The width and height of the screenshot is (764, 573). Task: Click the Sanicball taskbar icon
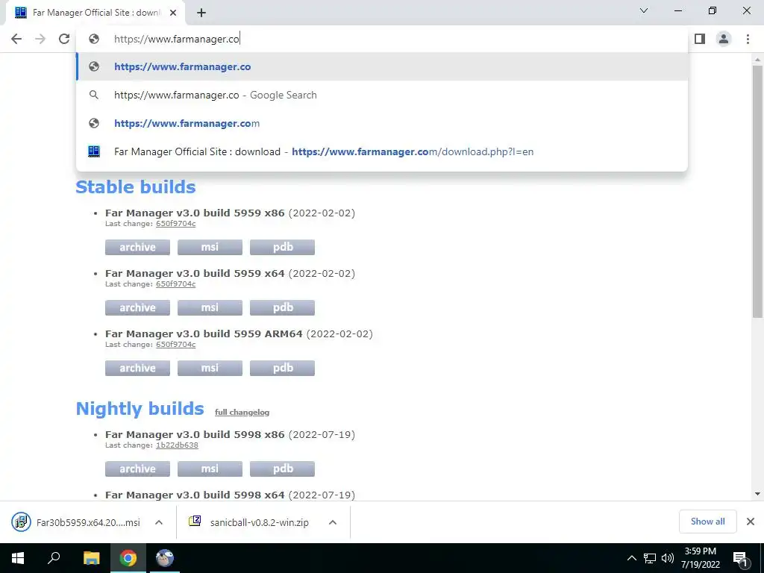pos(165,558)
